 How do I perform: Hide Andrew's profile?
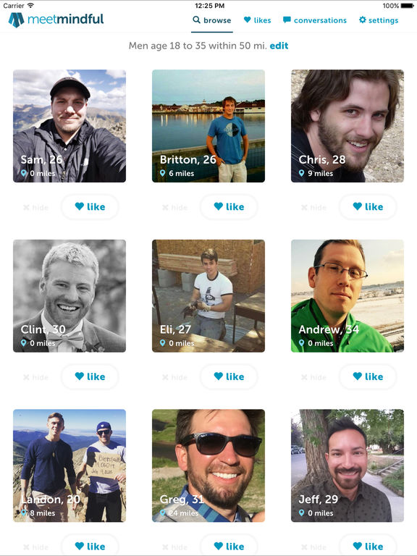(313, 377)
